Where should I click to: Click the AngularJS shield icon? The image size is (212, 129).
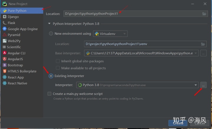point(5,59)
